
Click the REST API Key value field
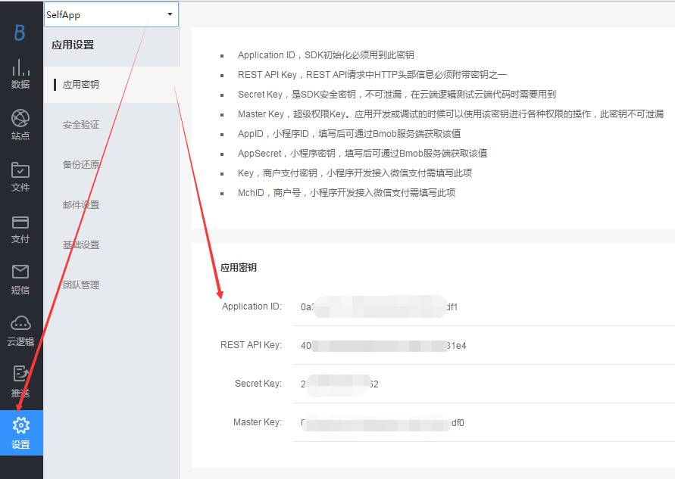pos(484,345)
